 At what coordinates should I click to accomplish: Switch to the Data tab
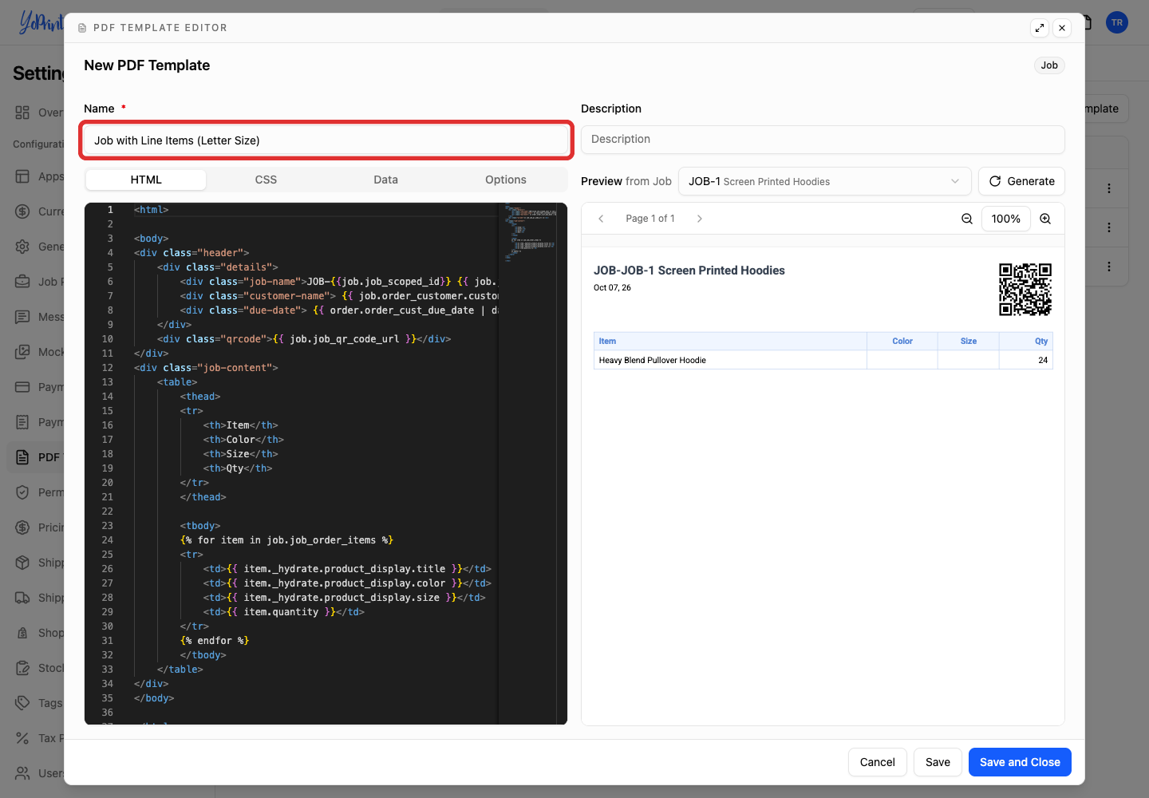point(386,180)
